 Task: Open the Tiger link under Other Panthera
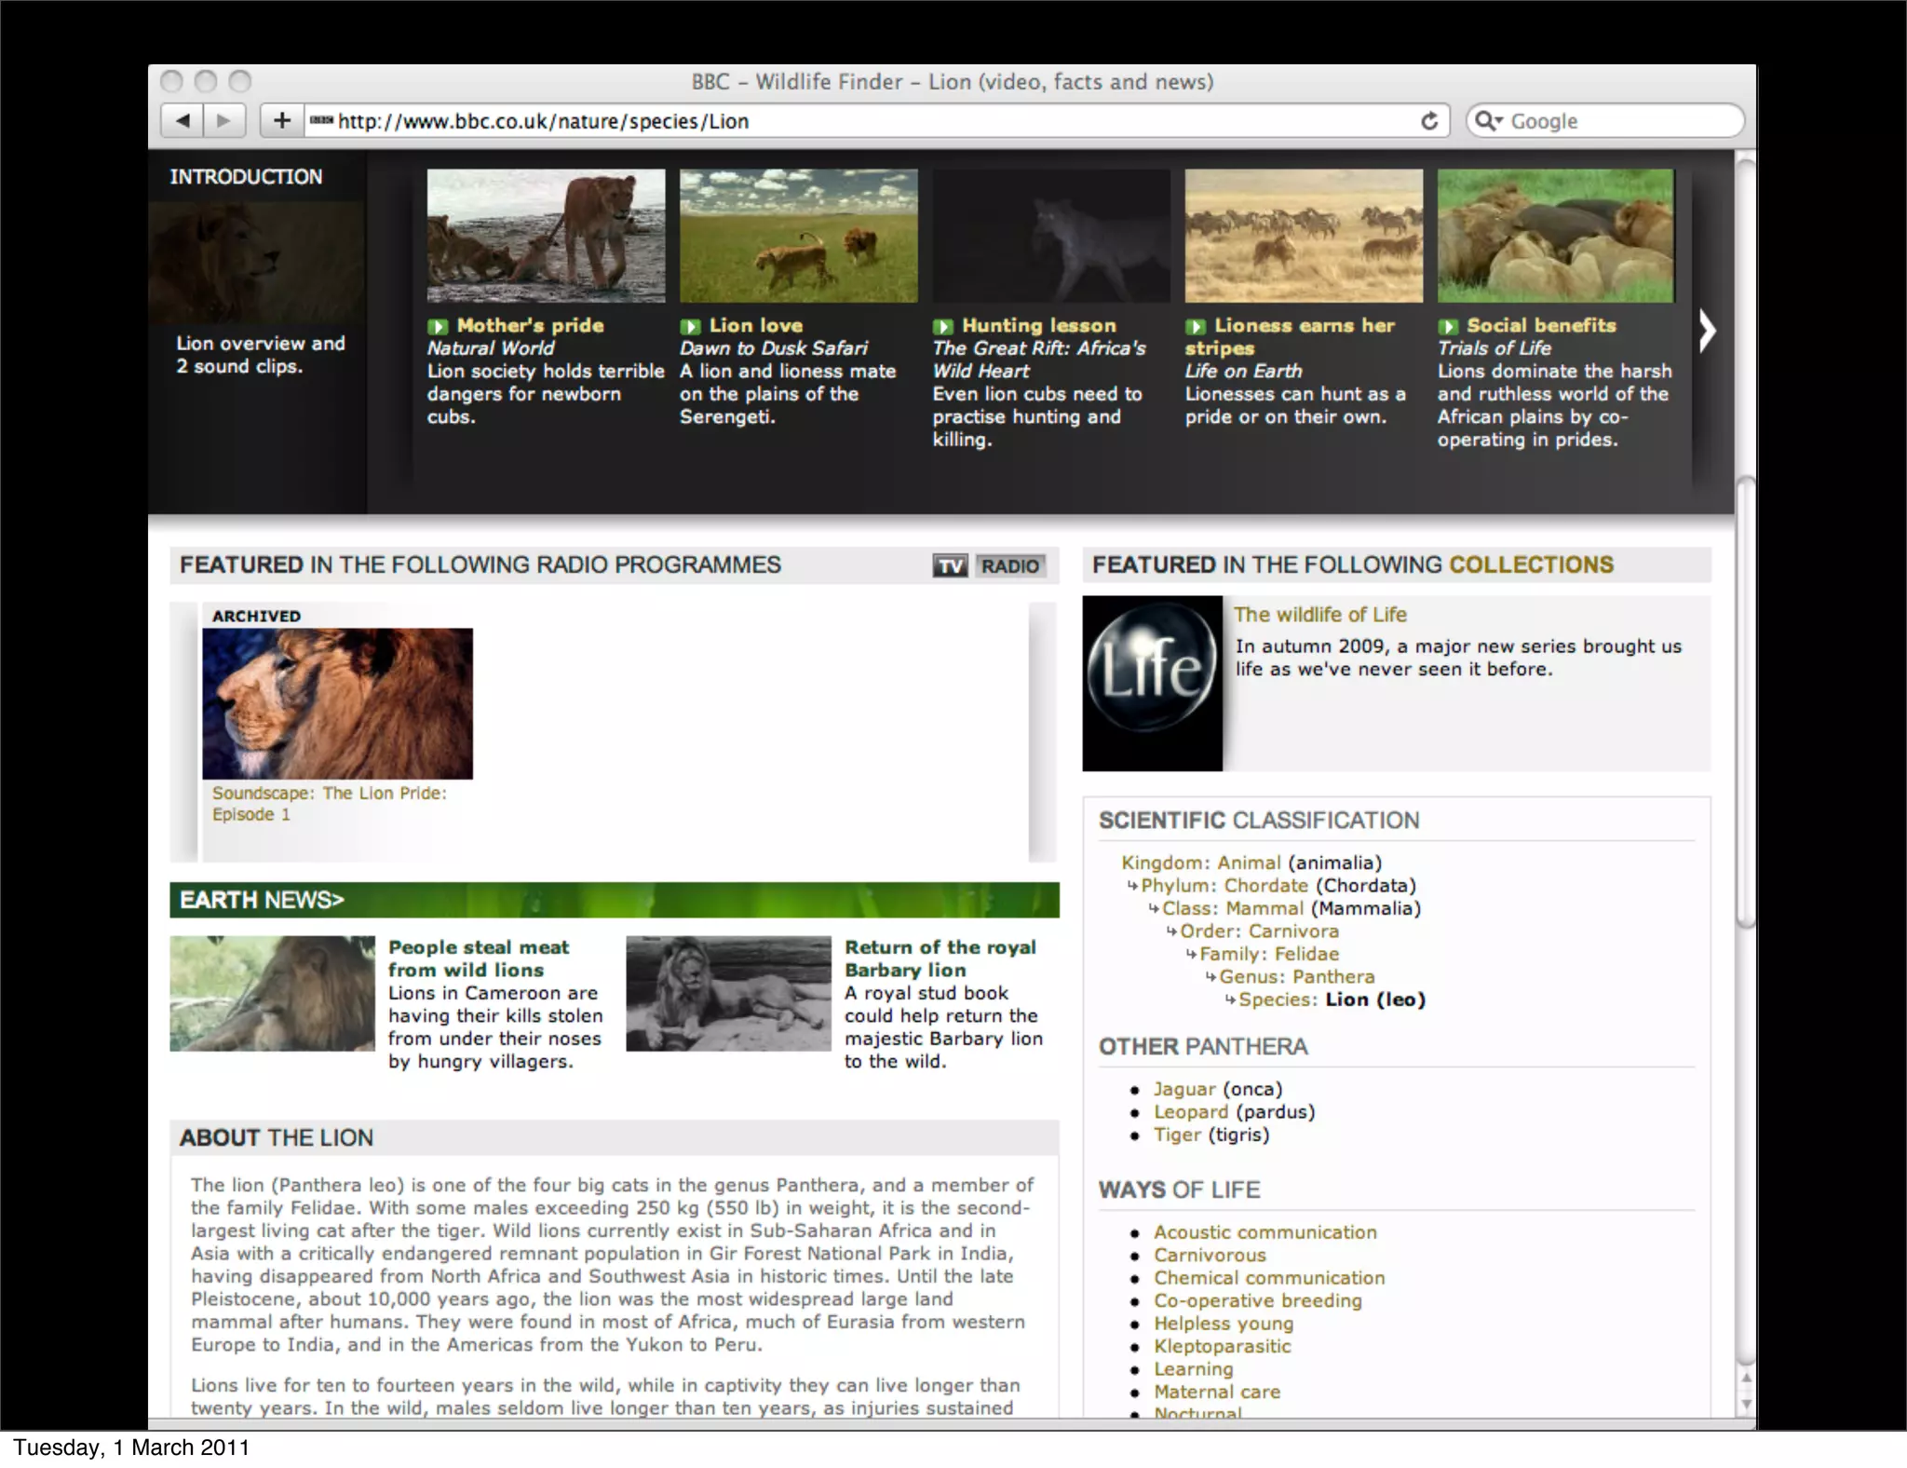[1178, 1135]
